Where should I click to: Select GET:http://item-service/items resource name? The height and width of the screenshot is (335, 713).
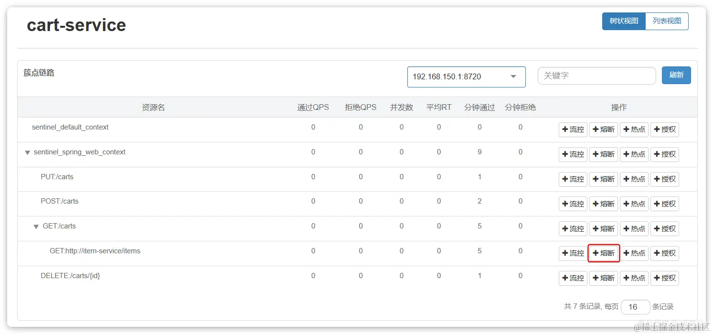pos(95,251)
